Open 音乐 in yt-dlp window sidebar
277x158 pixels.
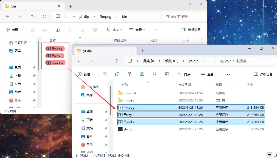tap(87, 145)
